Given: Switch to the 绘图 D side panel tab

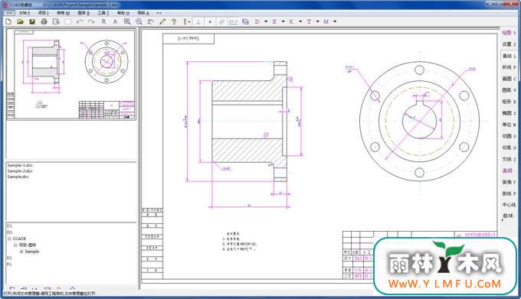Looking at the screenshot, I should 509,33.
